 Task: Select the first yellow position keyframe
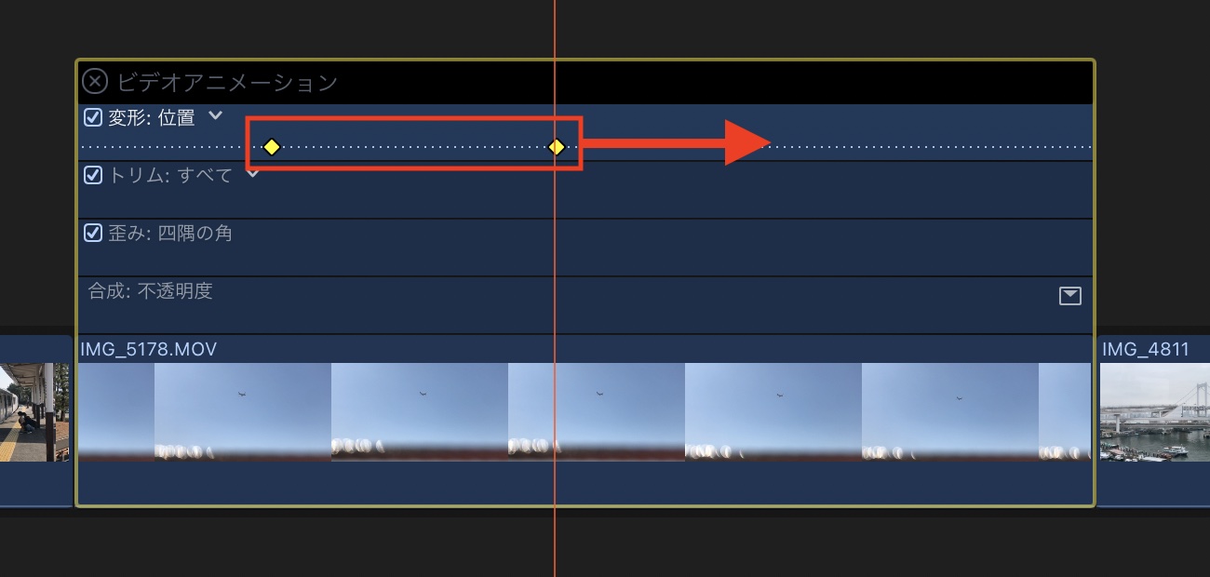271,146
